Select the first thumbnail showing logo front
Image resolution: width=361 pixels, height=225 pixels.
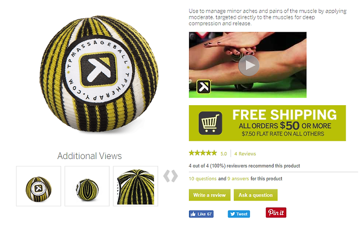tap(39, 186)
